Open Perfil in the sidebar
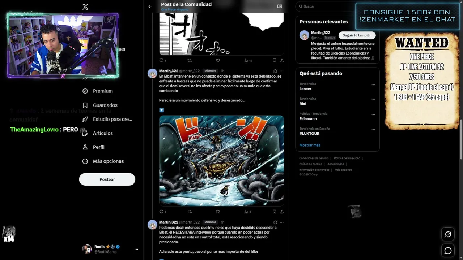Viewport: 463px width, 260px height. point(93,147)
